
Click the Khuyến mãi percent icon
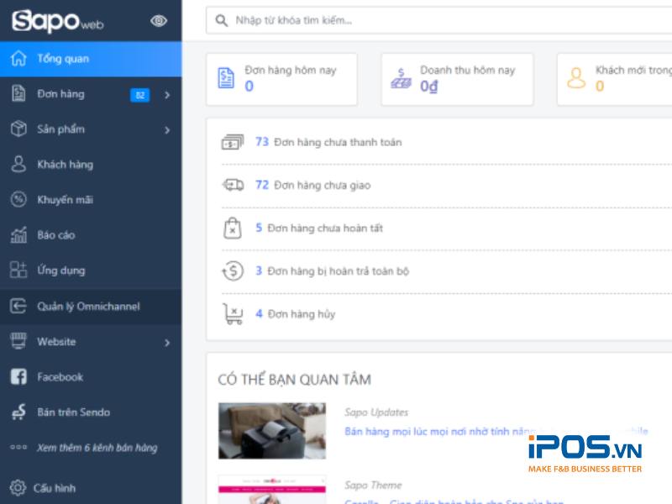coord(18,200)
